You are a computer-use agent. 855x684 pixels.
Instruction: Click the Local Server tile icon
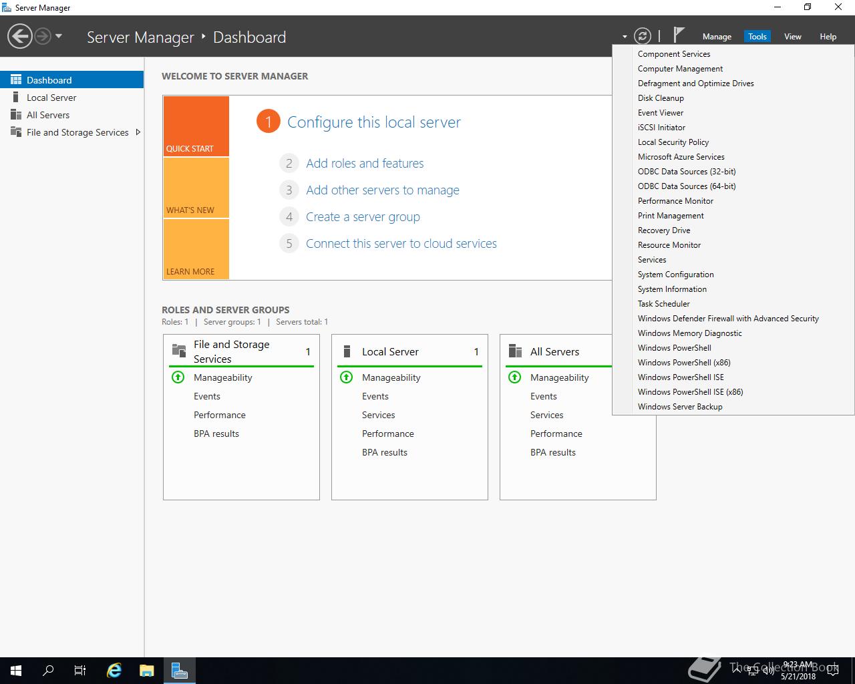pyautogui.click(x=347, y=351)
